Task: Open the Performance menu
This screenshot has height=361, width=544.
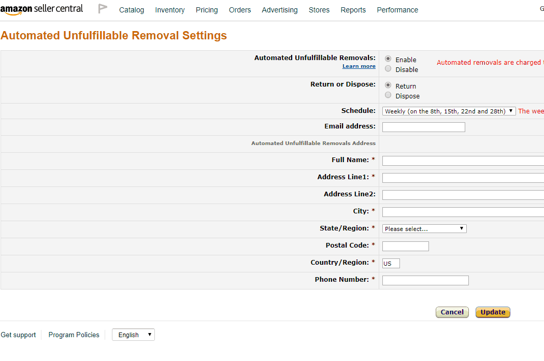Action: click(397, 10)
